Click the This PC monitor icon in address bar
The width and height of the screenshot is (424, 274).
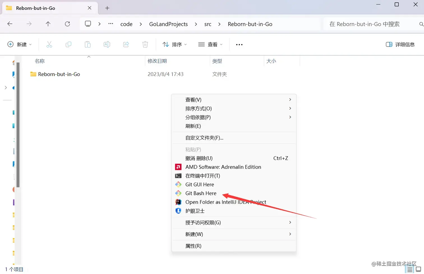88,24
